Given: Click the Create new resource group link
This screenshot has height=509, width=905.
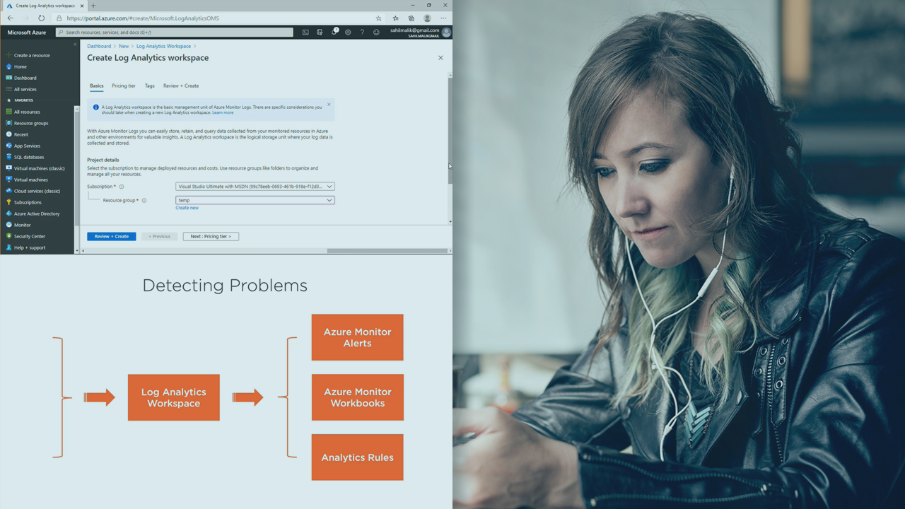Looking at the screenshot, I should coord(187,208).
